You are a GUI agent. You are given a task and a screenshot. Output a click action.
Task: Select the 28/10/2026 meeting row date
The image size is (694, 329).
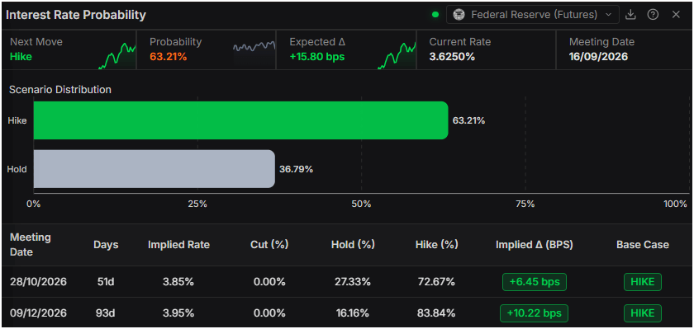click(x=38, y=282)
